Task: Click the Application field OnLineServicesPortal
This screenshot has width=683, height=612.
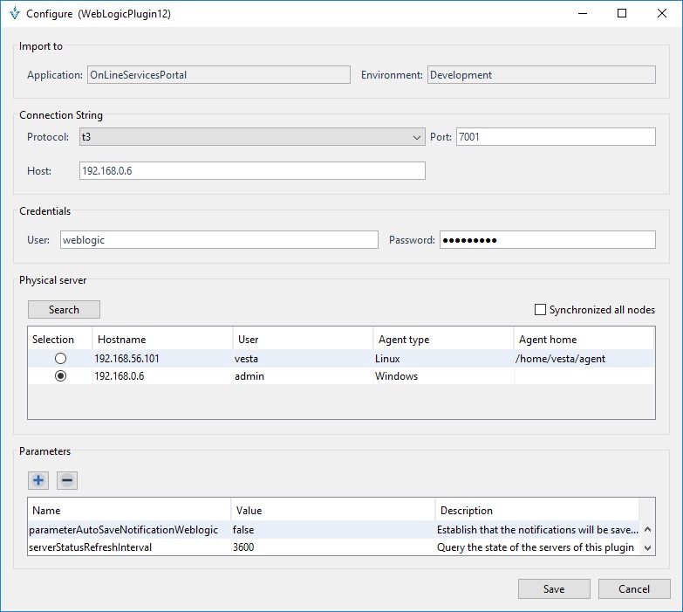Action: pyautogui.click(x=219, y=75)
